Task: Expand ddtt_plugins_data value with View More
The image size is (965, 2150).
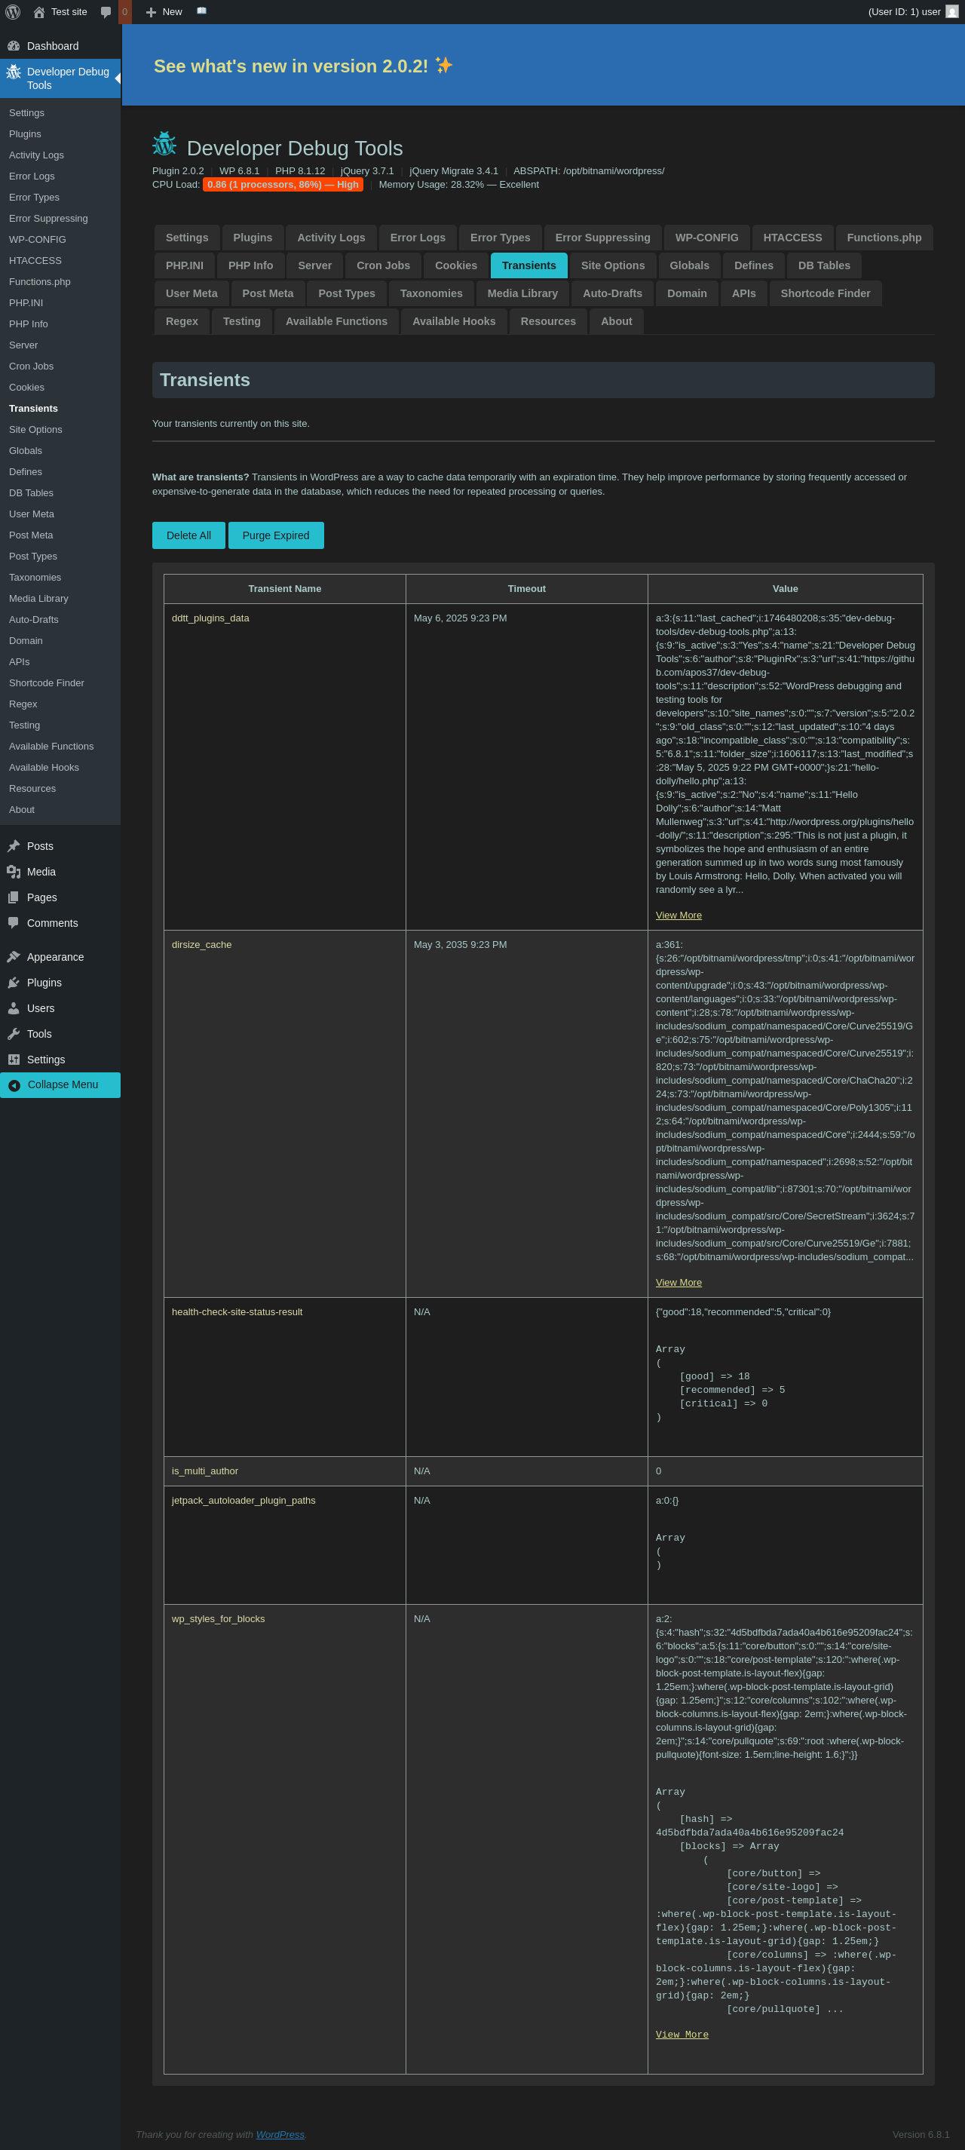Action: tap(678, 915)
